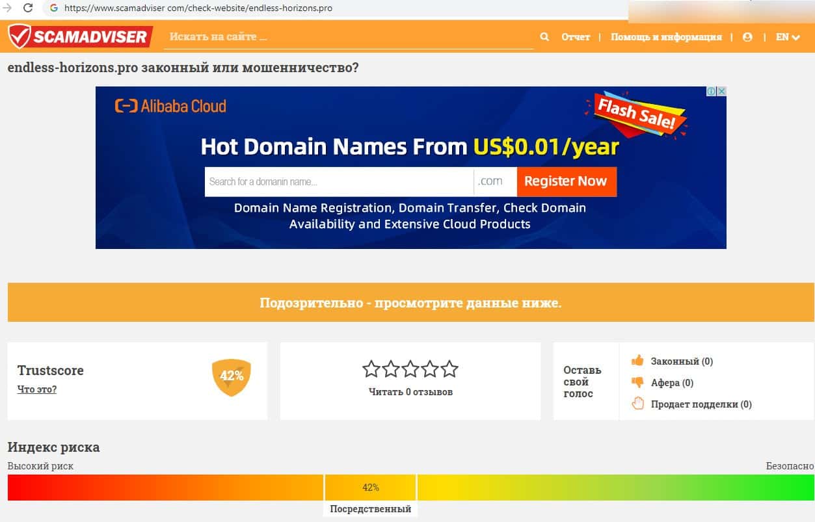Click the Scamadviser logo
Viewport: 815px width, 522px height.
click(80, 36)
